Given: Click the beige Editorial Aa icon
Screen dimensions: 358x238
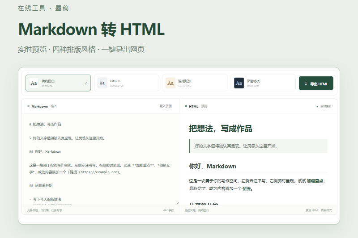Looking at the screenshot, I should (170, 83).
